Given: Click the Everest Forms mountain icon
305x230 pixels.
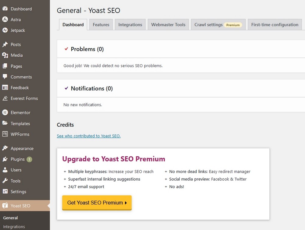Looking at the screenshot, I should tap(5, 98).
